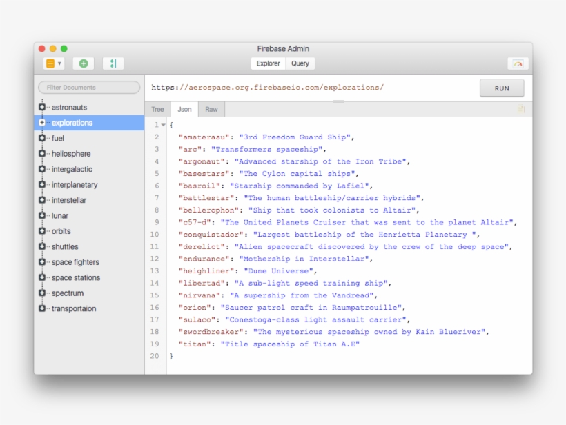Select interstellar in the document tree
The image size is (566, 425).
(x=69, y=200)
